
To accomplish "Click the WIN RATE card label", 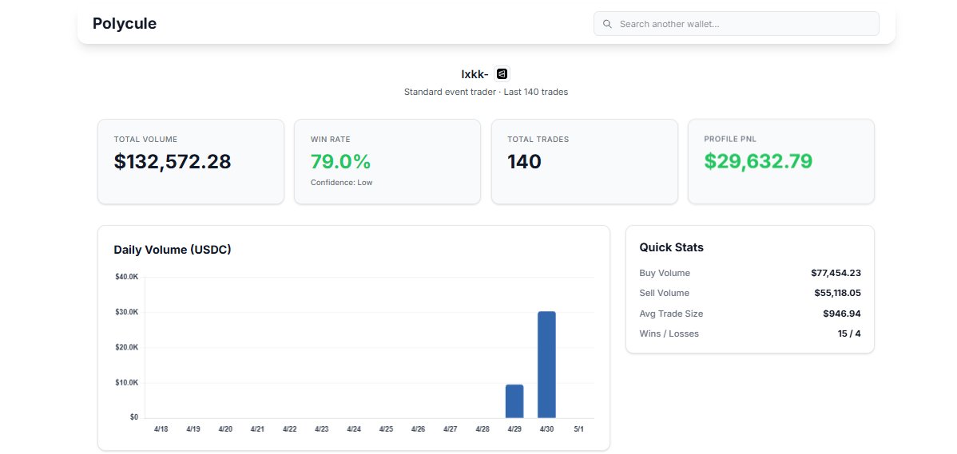I will [330, 140].
